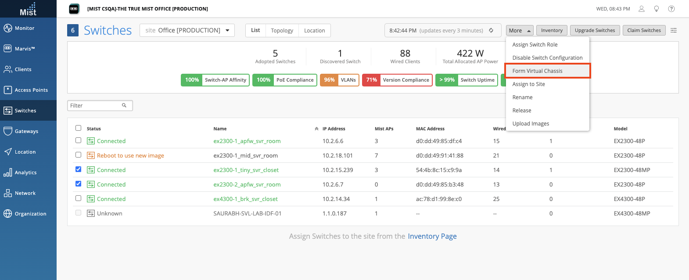Click the Gateways shield icon in sidebar

click(8, 131)
